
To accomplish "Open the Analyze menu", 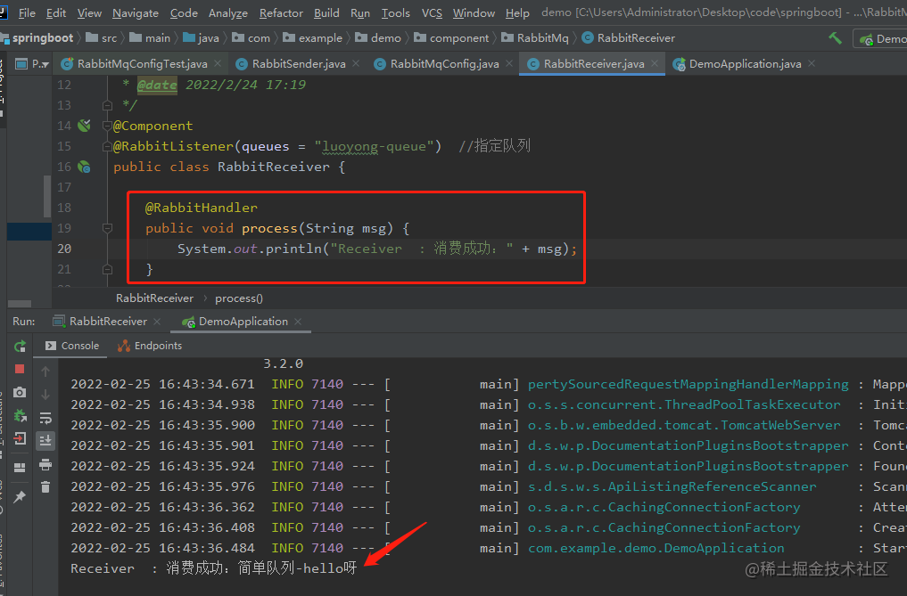I will click(x=228, y=12).
